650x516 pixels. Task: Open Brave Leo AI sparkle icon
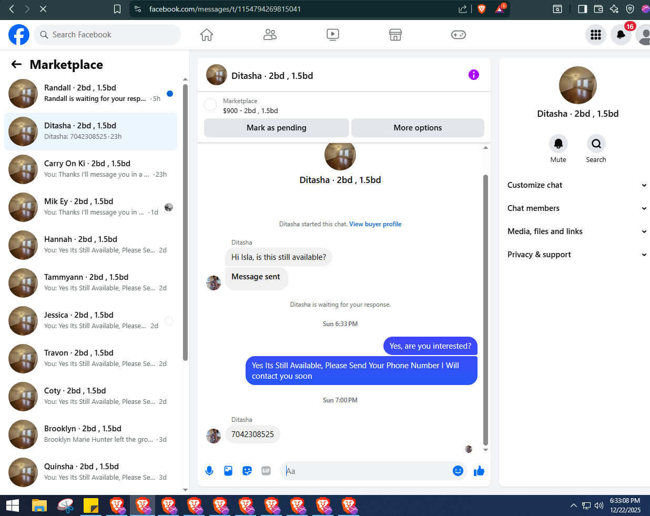(x=614, y=9)
